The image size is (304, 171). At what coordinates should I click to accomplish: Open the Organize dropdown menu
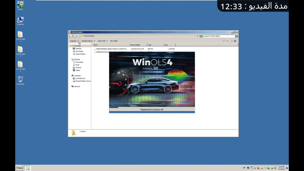tap(74, 41)
